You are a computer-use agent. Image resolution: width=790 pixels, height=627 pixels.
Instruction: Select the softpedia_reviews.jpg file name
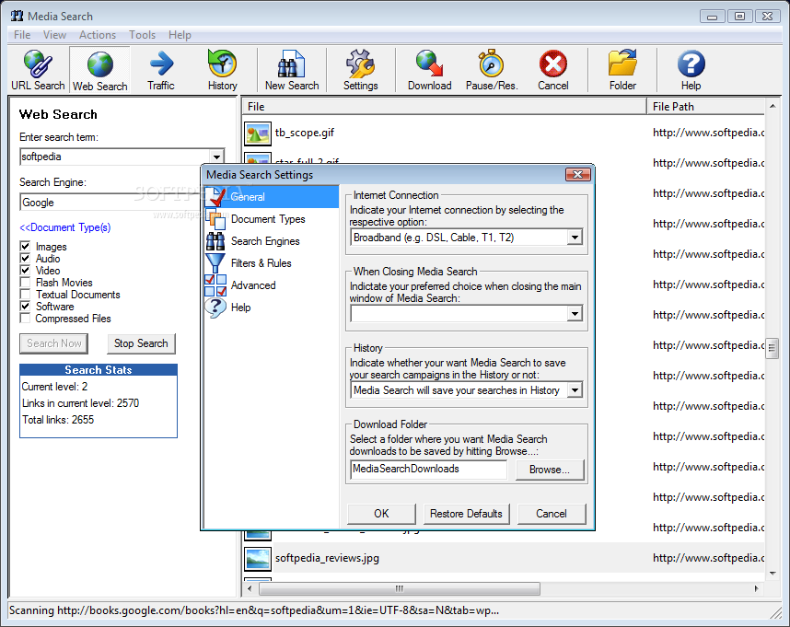[327, 558]
